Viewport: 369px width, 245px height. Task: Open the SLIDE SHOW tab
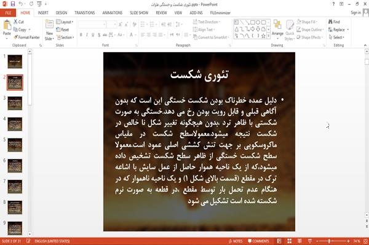coord(139,13)
